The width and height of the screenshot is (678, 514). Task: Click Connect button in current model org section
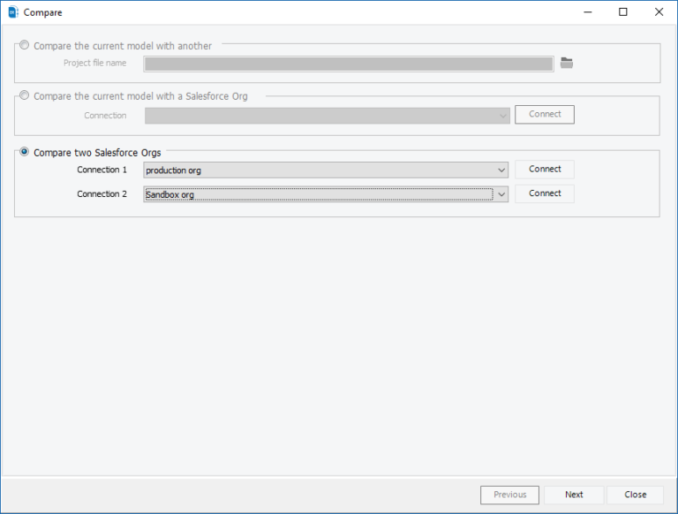tap(545, 115)
